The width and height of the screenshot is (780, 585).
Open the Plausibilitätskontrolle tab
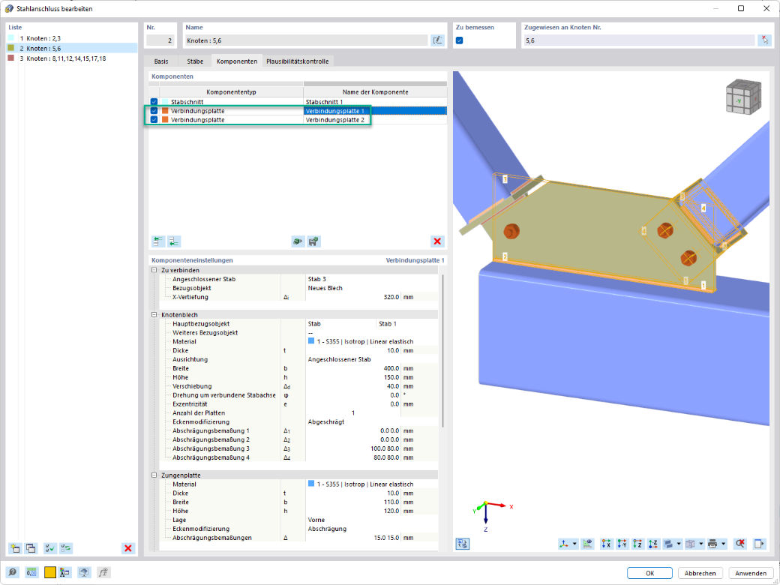click(x=298, y=61)
